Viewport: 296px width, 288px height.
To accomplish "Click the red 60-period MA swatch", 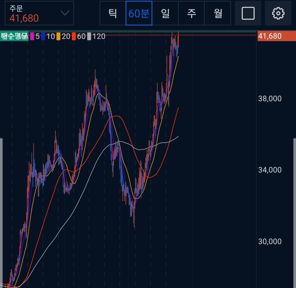I will [73, 36].
